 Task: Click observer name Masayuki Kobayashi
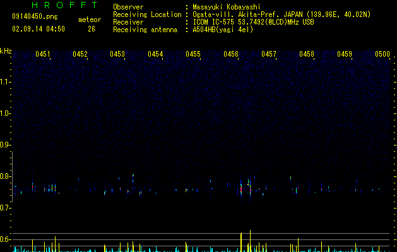click(227, 7)
